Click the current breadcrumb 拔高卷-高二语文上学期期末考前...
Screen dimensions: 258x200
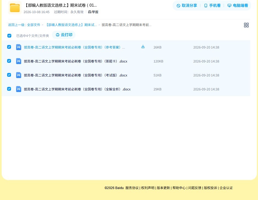(127, 25)
